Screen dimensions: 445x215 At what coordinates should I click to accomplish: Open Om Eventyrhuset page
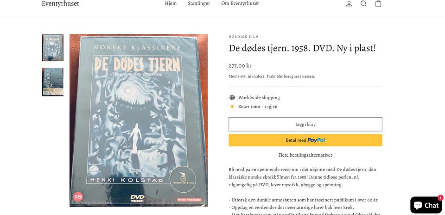240,4
